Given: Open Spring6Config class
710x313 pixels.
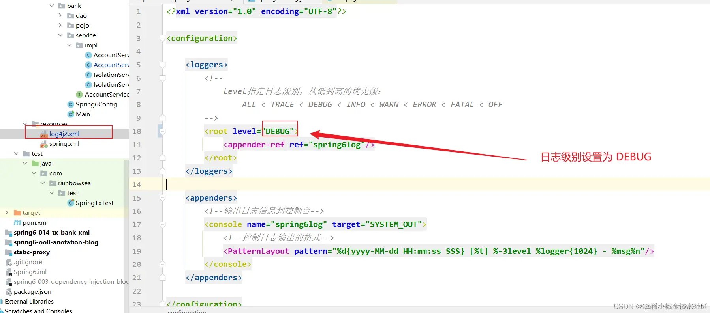Looking at the screenshot, I should click(96, 104).
